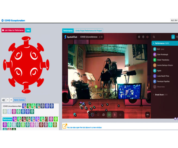Open the chat bubble icon in bottom toolbar
Image resolution: width=178 pixels, height=148 pixels.
(x=104, y=115)
